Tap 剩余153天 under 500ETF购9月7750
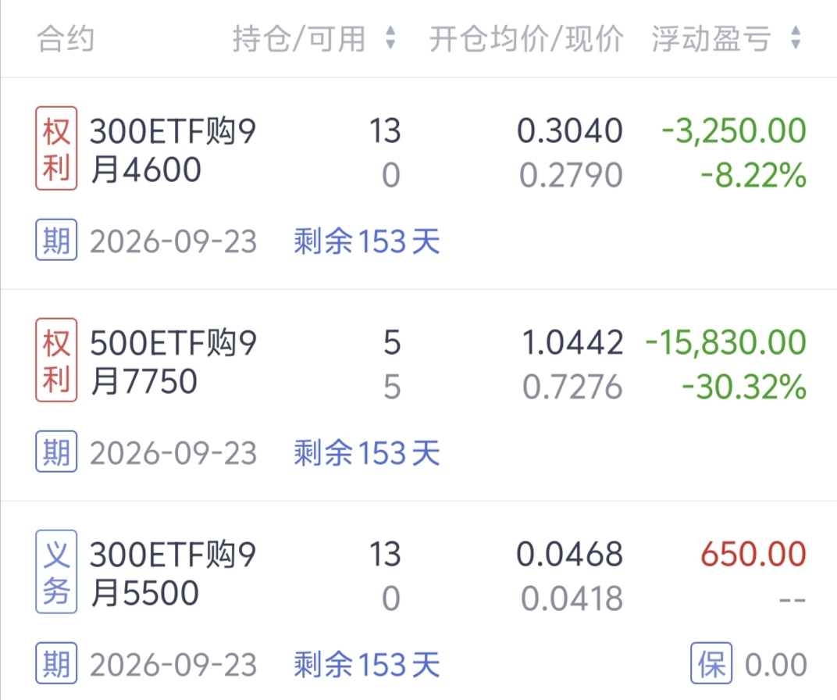This screenshot has width=837, height=700. (x=367, y=452)
